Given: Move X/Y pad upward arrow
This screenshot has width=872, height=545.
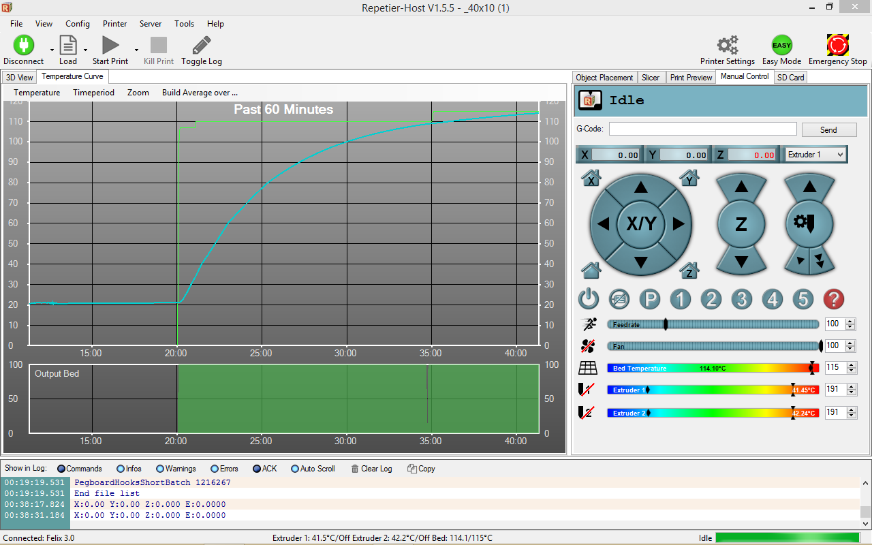Looking at the screenshot, I should (640, 187).
